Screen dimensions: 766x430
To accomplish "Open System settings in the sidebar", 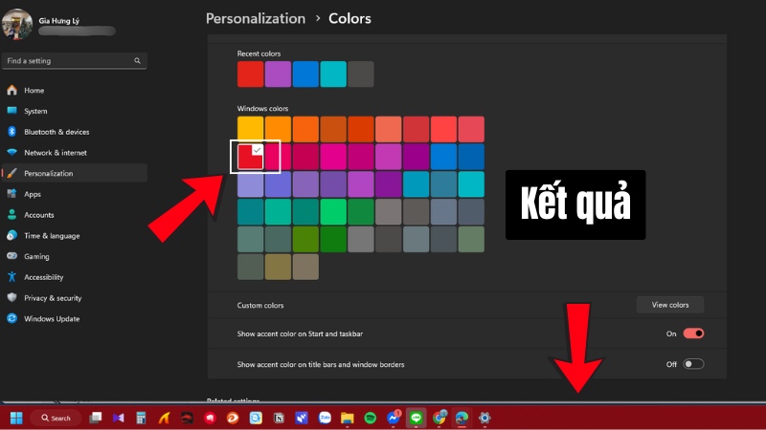I will (75, 111).
